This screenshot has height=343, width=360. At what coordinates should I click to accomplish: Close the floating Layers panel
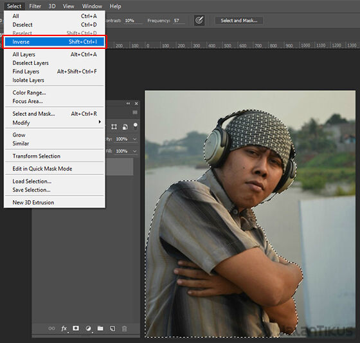coord(136,104)
